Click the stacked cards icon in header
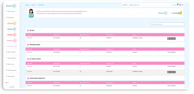 coord(175,5)
